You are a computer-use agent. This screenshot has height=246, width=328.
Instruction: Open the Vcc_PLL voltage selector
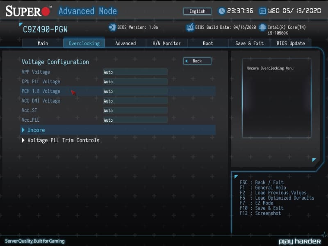coord(135,120)
